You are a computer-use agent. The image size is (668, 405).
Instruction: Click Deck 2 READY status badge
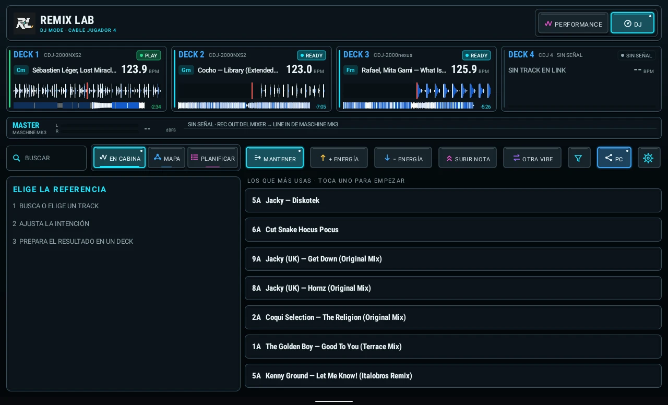coord(312,55)
